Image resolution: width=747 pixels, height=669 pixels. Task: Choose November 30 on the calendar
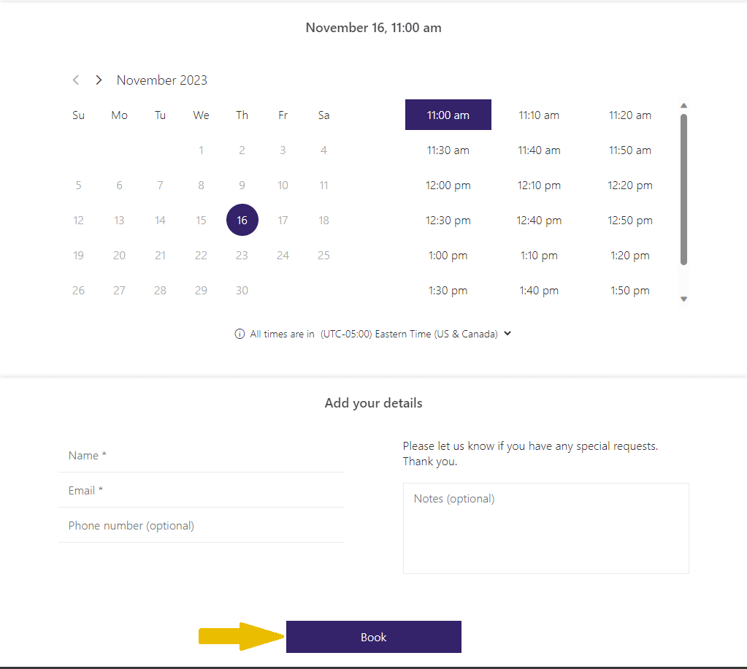(x=242, y=290)
